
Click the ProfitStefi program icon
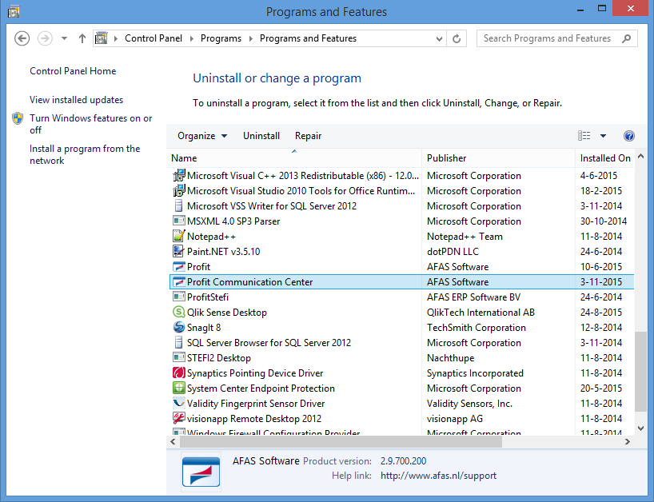coord(179,297)
